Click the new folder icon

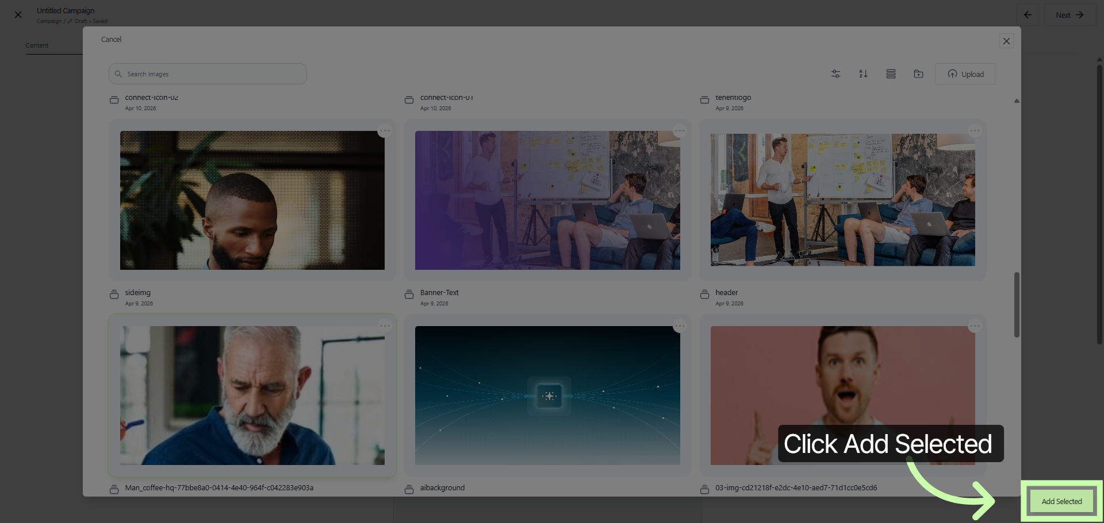click(x=918, y=74)
